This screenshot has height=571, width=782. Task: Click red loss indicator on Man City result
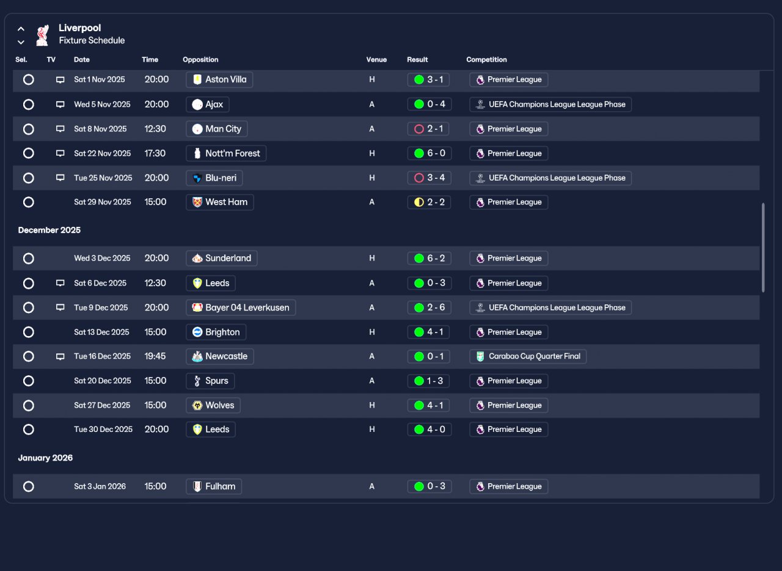point(419,129)
